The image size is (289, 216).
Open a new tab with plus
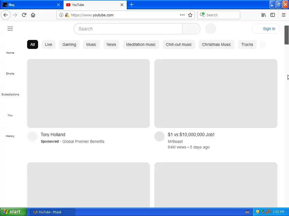[132, 4]
